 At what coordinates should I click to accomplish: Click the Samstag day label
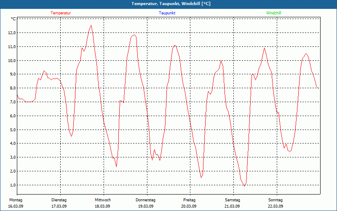click(233, 200)
